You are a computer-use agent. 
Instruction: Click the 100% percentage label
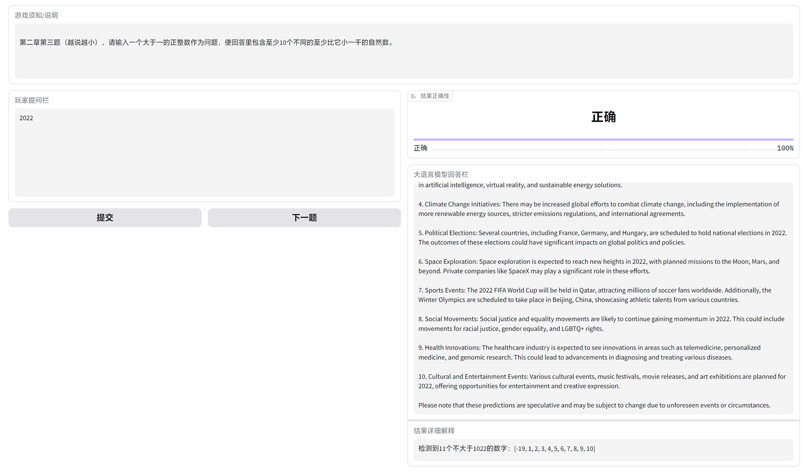click(786, 148)
